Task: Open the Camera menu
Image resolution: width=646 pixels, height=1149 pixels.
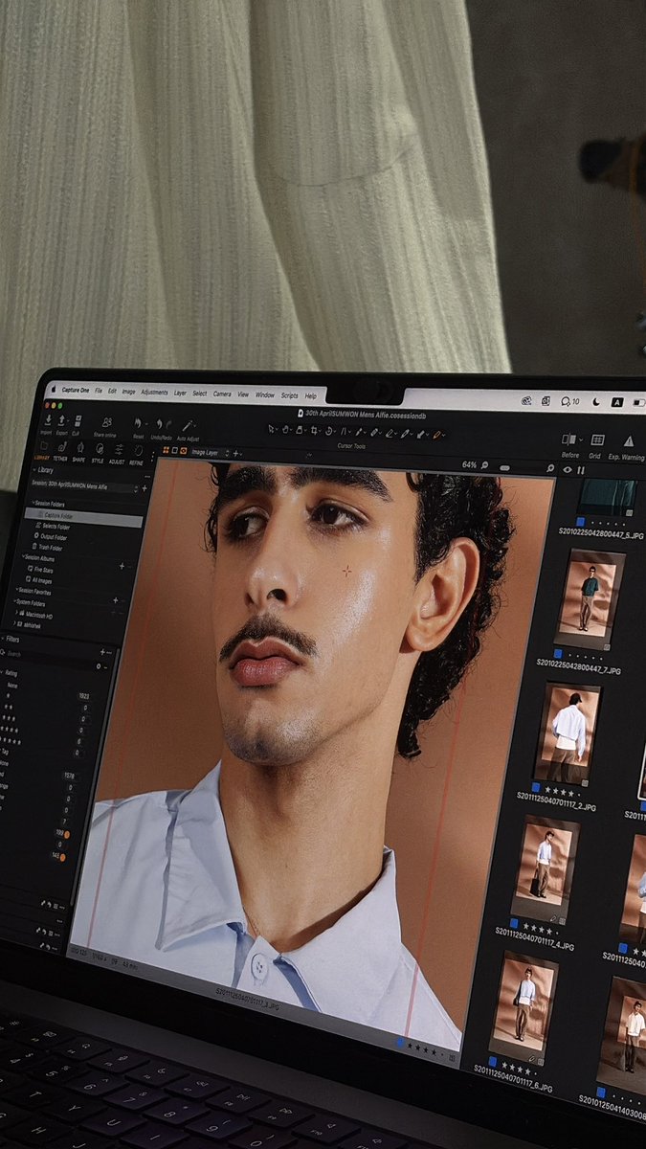Action: click(222, 394)
